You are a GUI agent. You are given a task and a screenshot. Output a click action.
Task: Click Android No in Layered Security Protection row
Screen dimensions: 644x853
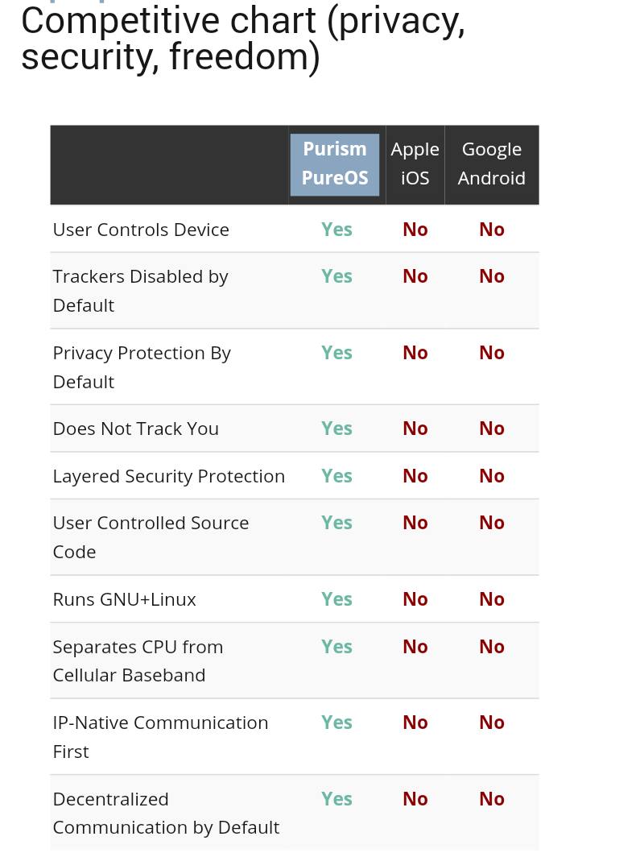click(491, 476)
